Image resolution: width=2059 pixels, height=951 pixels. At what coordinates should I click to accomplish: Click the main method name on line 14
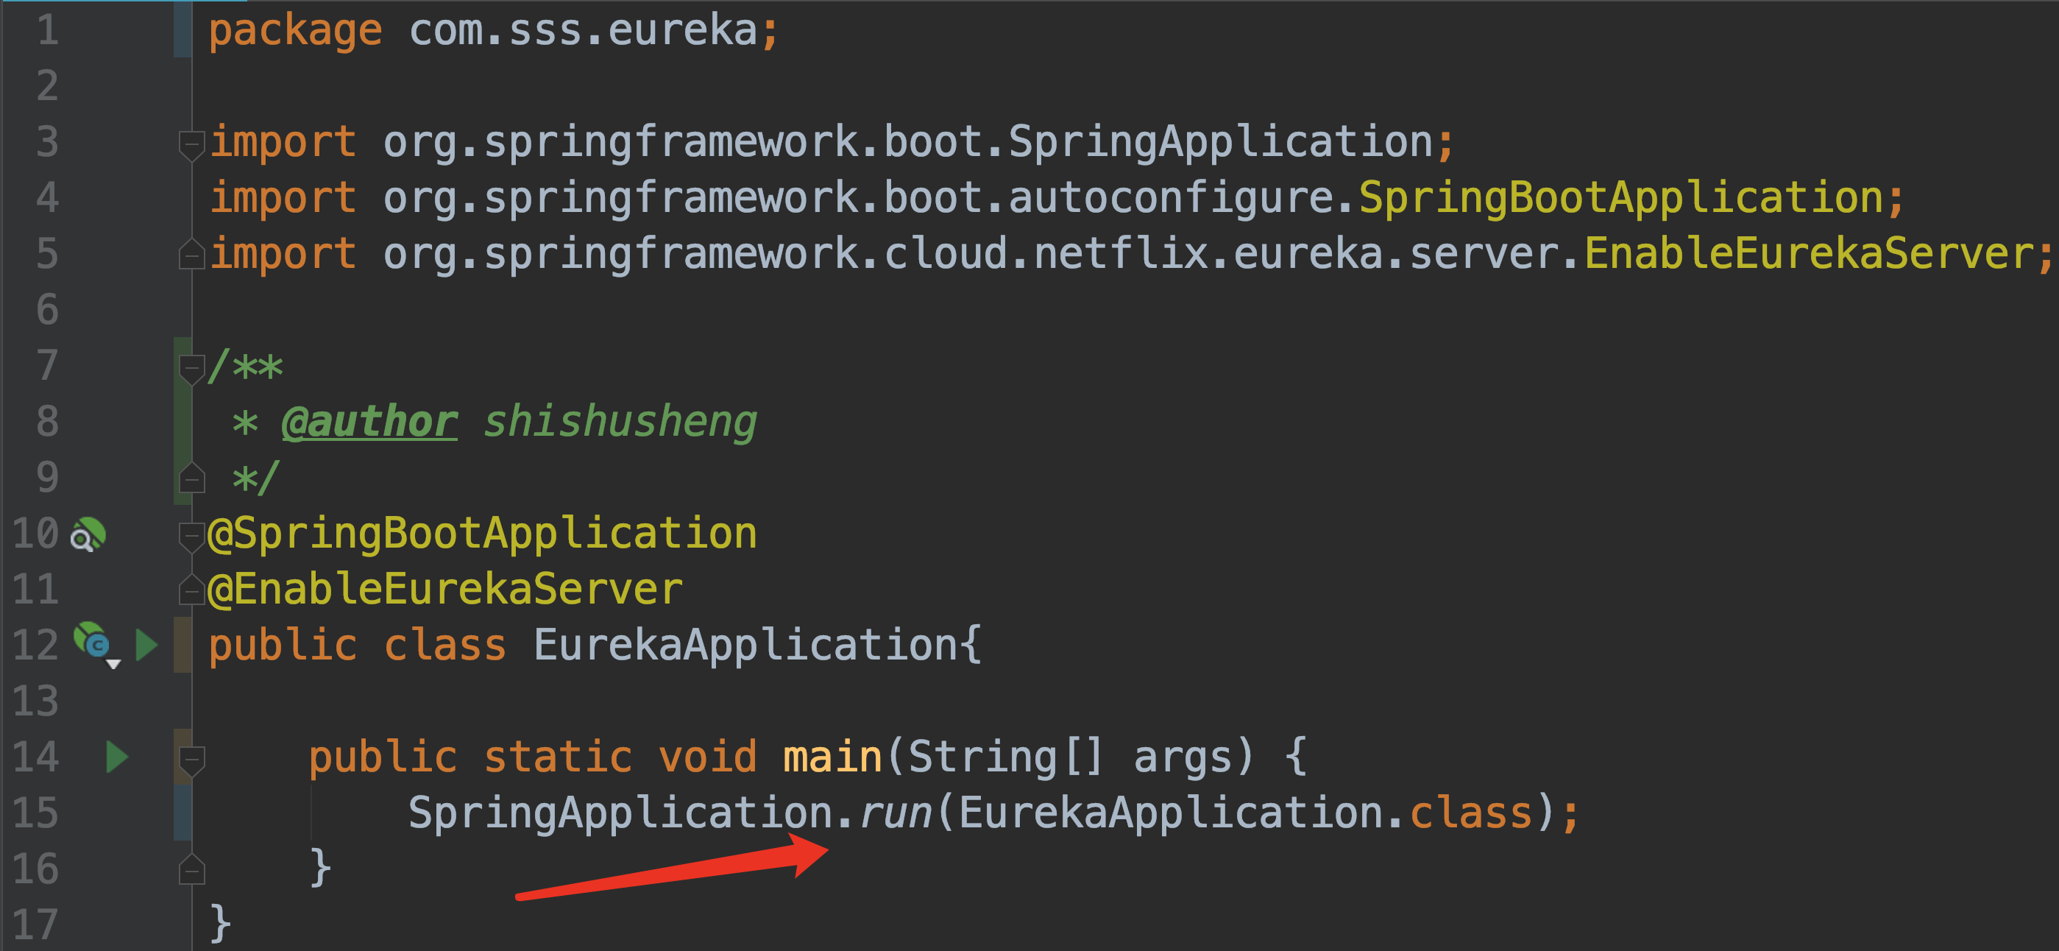click(832, 757)
